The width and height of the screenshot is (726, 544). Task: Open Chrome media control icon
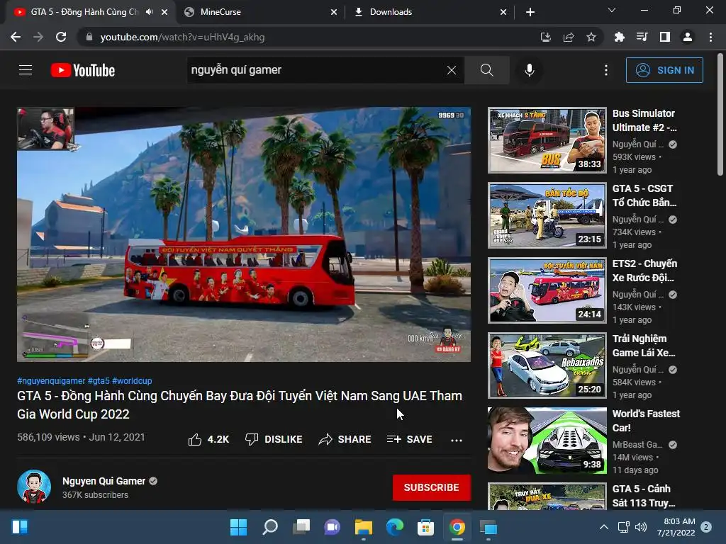tap(642, 37)
